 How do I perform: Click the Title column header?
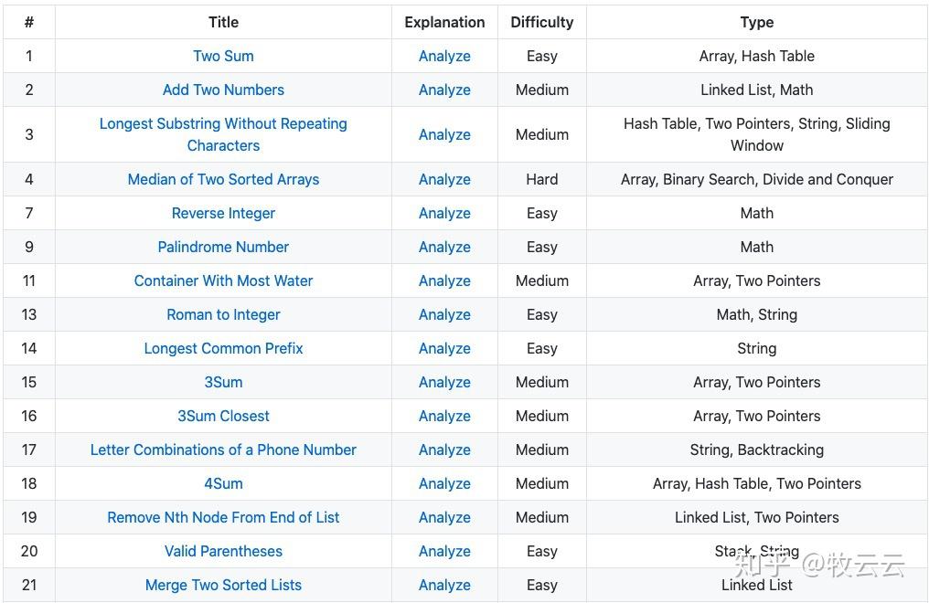tap(223, 22)
